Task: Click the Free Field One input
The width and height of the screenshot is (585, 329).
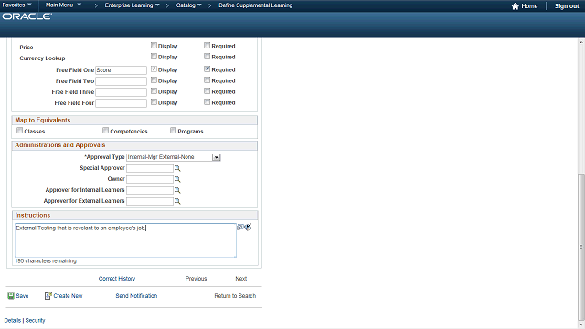Action: [121, 70]
